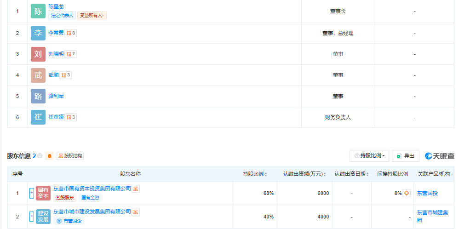This screenshot has width=459, height=229.
Task: Click the help icon next to 股东信息
Action: pos(40,156)
